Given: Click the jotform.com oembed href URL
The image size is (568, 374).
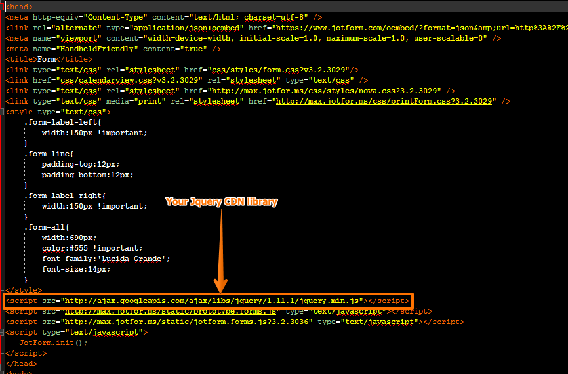Looking at the screenshot, I should pos(420,28).
